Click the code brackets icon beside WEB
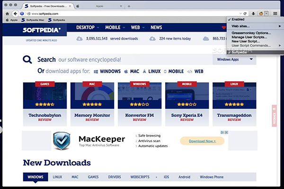 coord(190,72)
